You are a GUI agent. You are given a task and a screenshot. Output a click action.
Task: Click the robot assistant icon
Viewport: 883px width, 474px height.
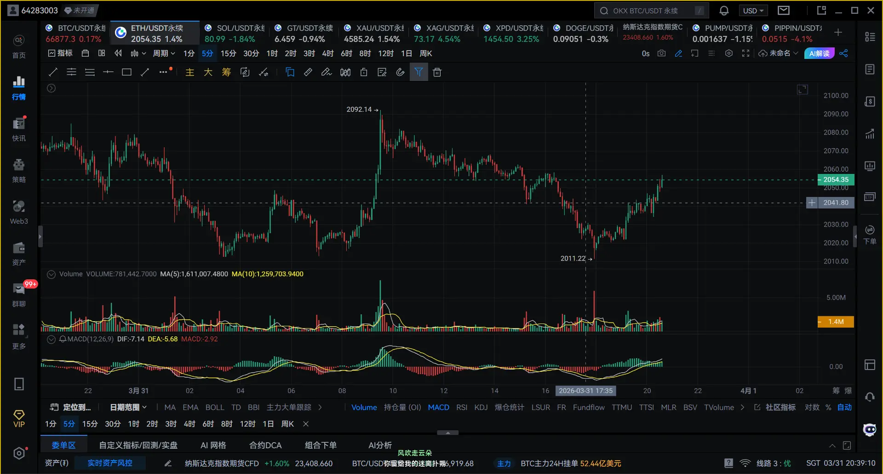tap(870, 430)
